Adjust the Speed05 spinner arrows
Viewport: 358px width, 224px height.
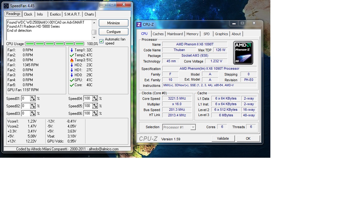click(x=95, y=106)
